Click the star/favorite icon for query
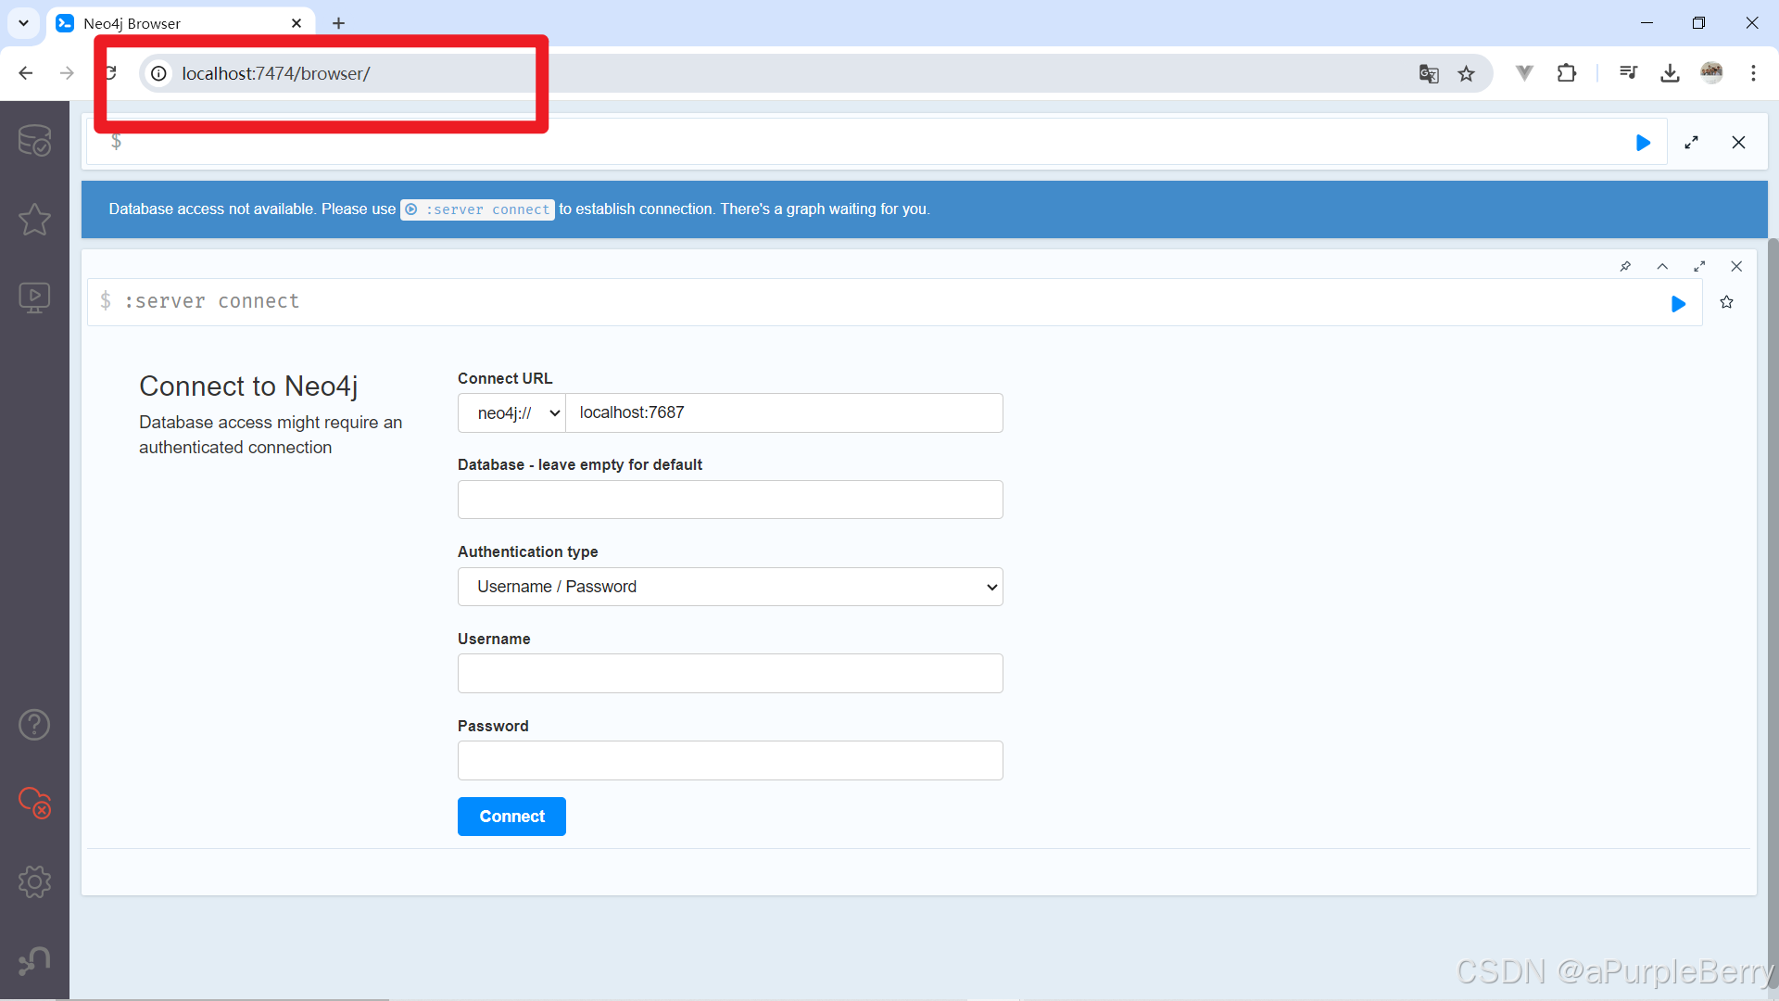This screenshot has height=1001, width=1779. click(1726, 302)
